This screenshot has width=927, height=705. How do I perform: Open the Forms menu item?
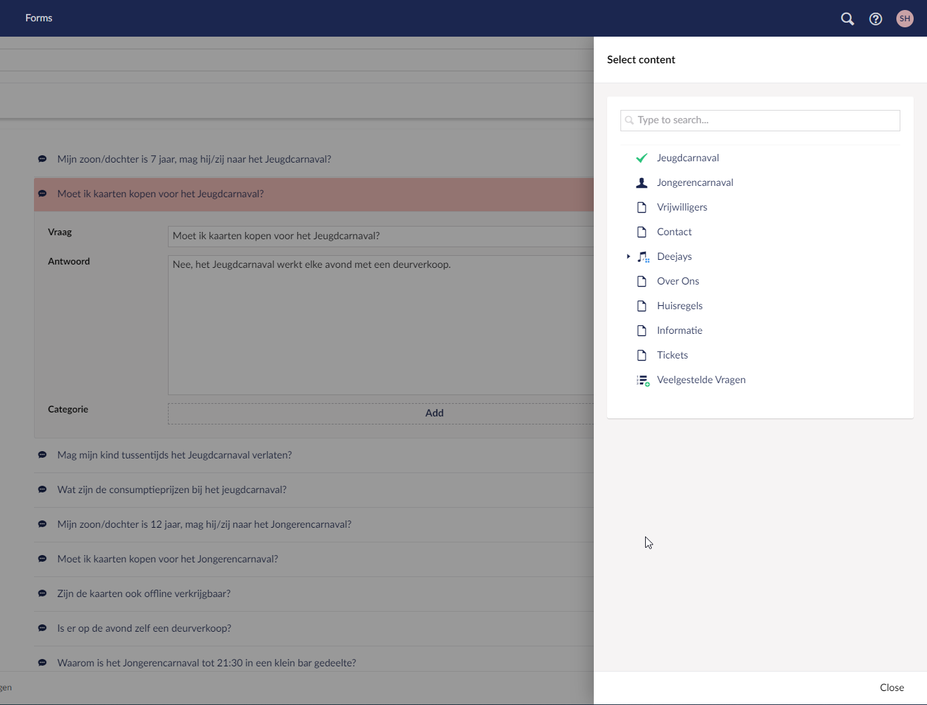(38, 18)
